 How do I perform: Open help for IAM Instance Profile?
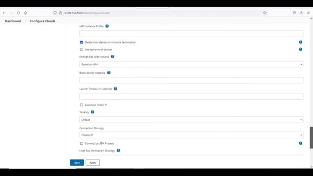107,26
